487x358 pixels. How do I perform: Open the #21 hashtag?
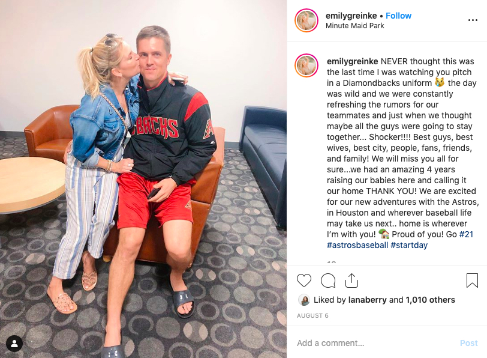click(x=466, y=234)
